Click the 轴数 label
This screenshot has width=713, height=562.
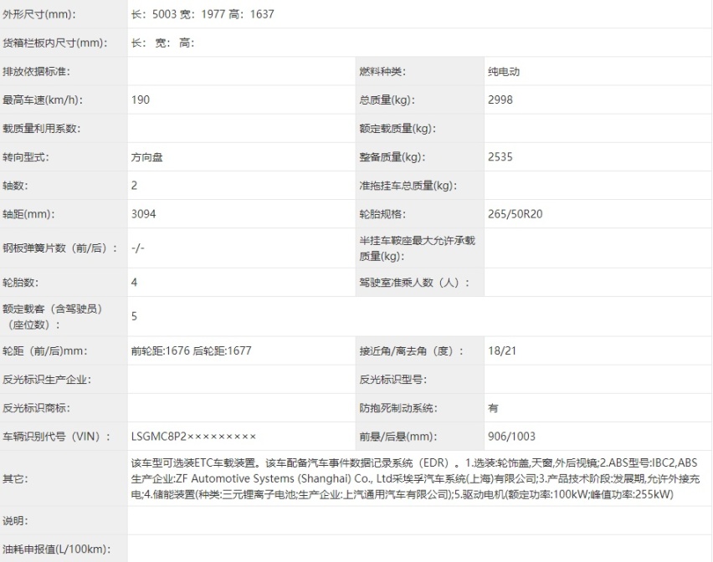point(15,186)
